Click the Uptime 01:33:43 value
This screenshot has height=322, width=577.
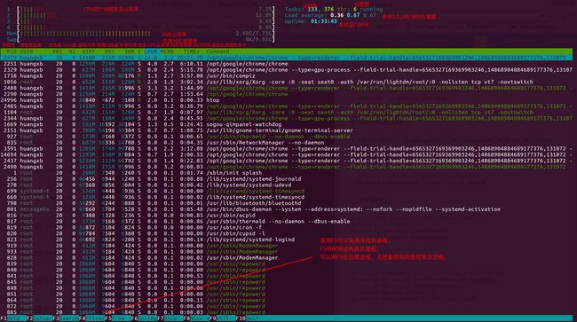pos(324,21)
